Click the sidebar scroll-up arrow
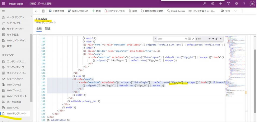Screen dimensions: 257x122 (31, 16)
